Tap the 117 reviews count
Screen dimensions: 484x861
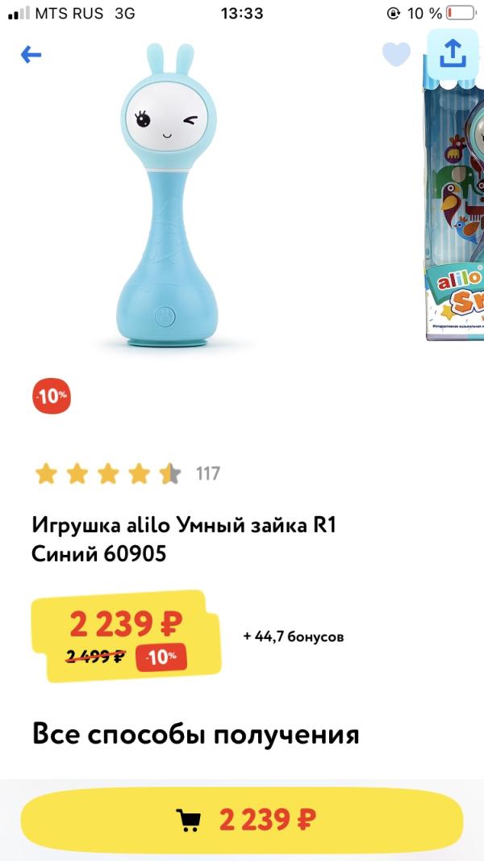pyautogui.click(x=208, y=473)
